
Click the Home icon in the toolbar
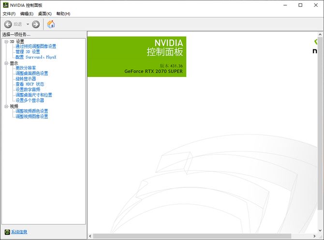51,24
